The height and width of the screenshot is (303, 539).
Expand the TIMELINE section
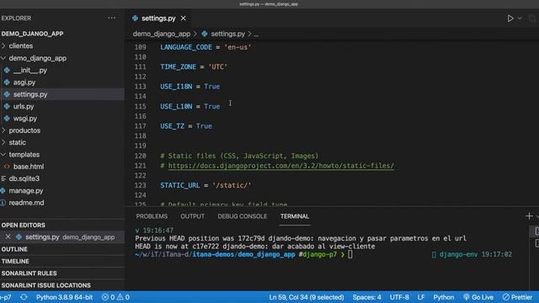(x=15, y=261)
